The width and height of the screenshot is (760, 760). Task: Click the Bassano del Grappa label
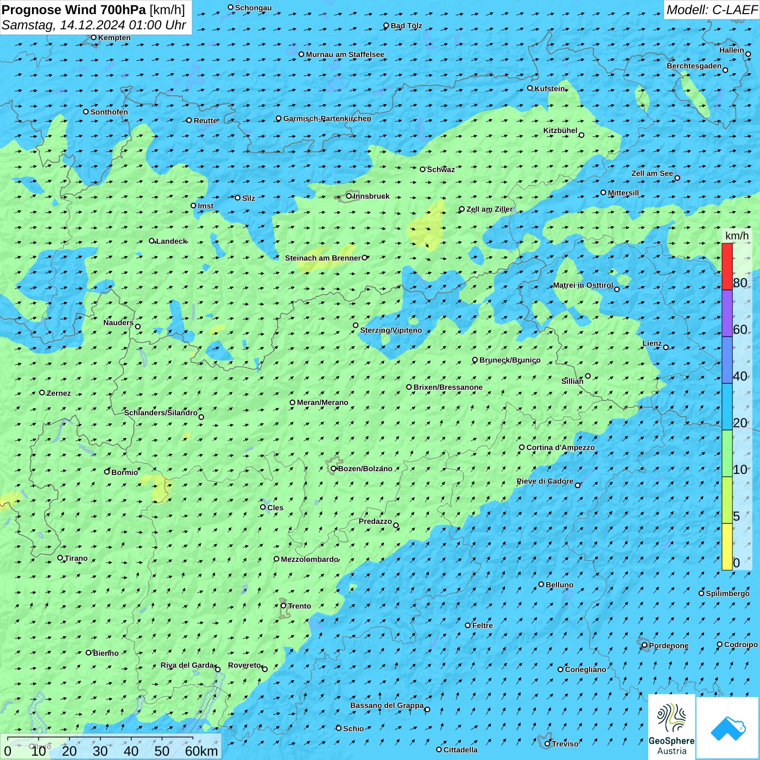387,705
